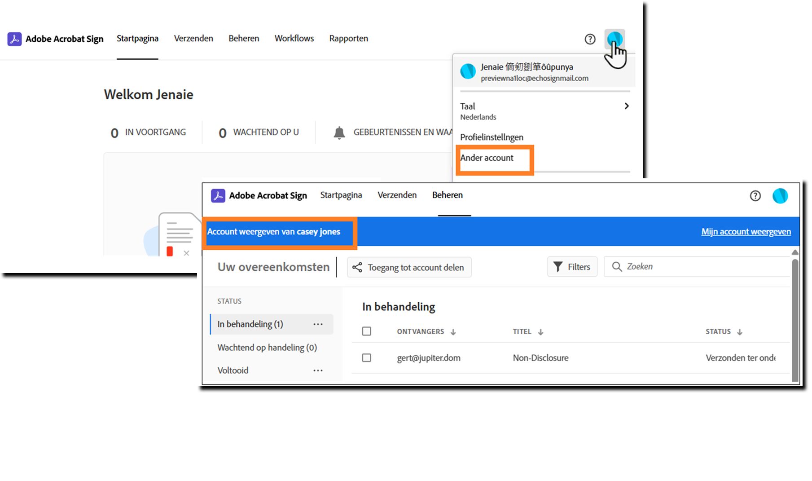Open the Rapporten tab
This screenshot has width=812, height=481.
349,39
